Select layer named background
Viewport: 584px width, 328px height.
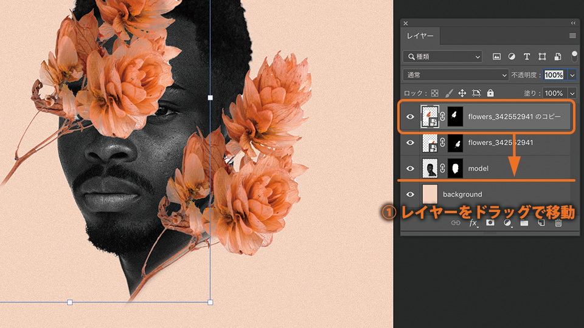(x=462, y=194)
